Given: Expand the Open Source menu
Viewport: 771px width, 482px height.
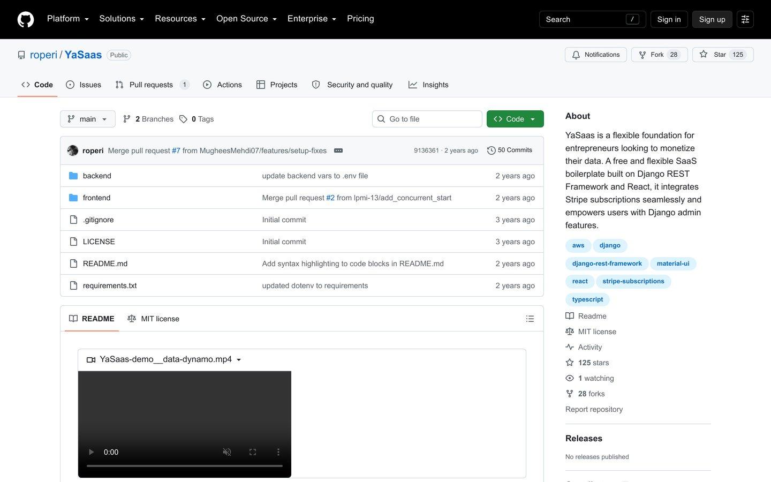Looking at the screenshot, I should (247, 19).
